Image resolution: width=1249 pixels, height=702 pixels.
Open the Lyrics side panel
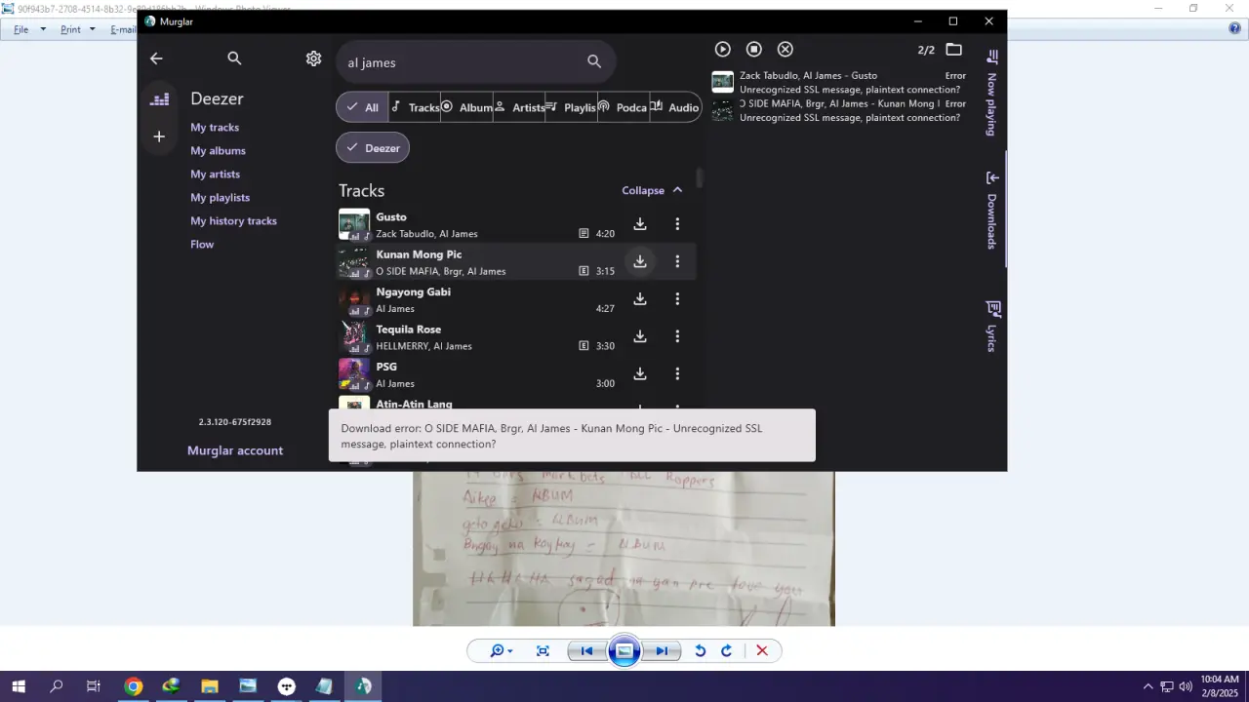[x=991, y=327]
